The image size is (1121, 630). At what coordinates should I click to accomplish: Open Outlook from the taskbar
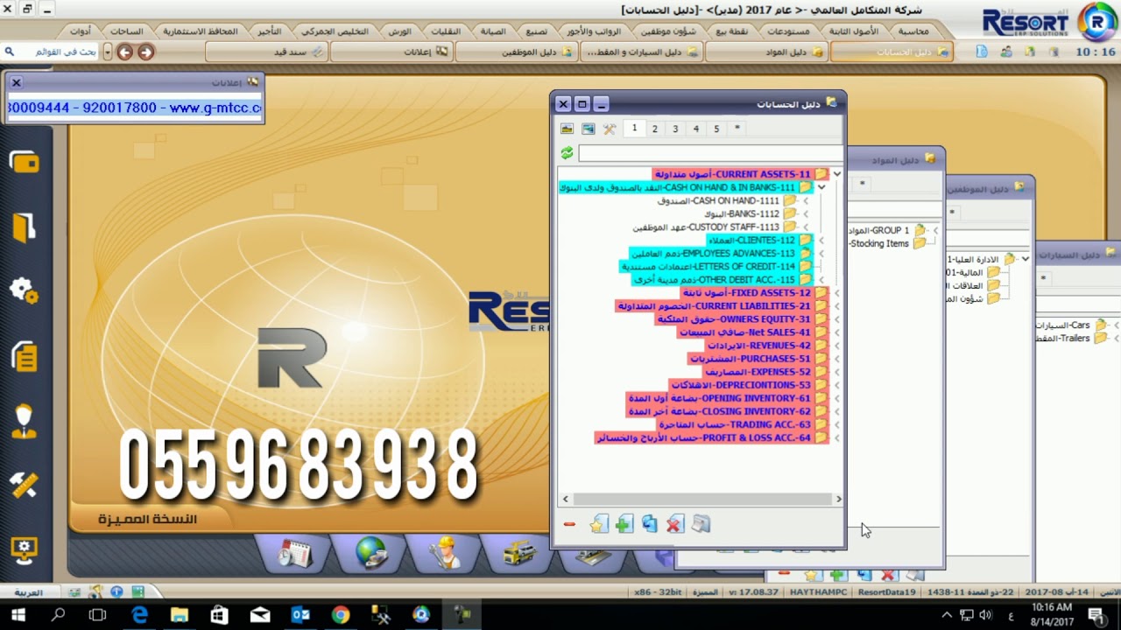coord(300,615)
